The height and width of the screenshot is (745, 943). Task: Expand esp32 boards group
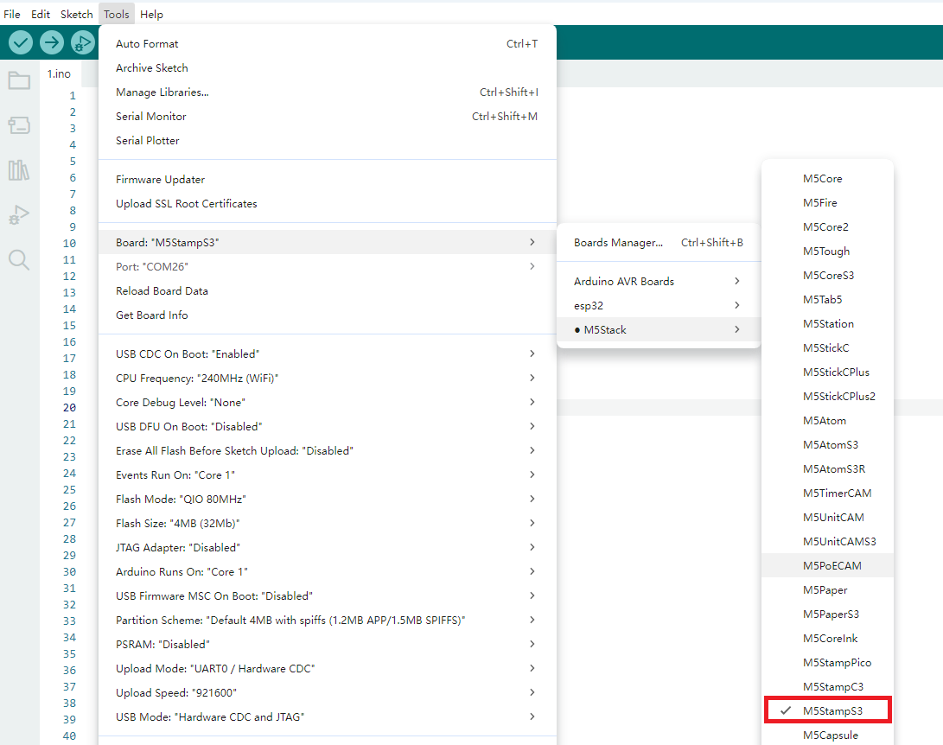(659, 305)
